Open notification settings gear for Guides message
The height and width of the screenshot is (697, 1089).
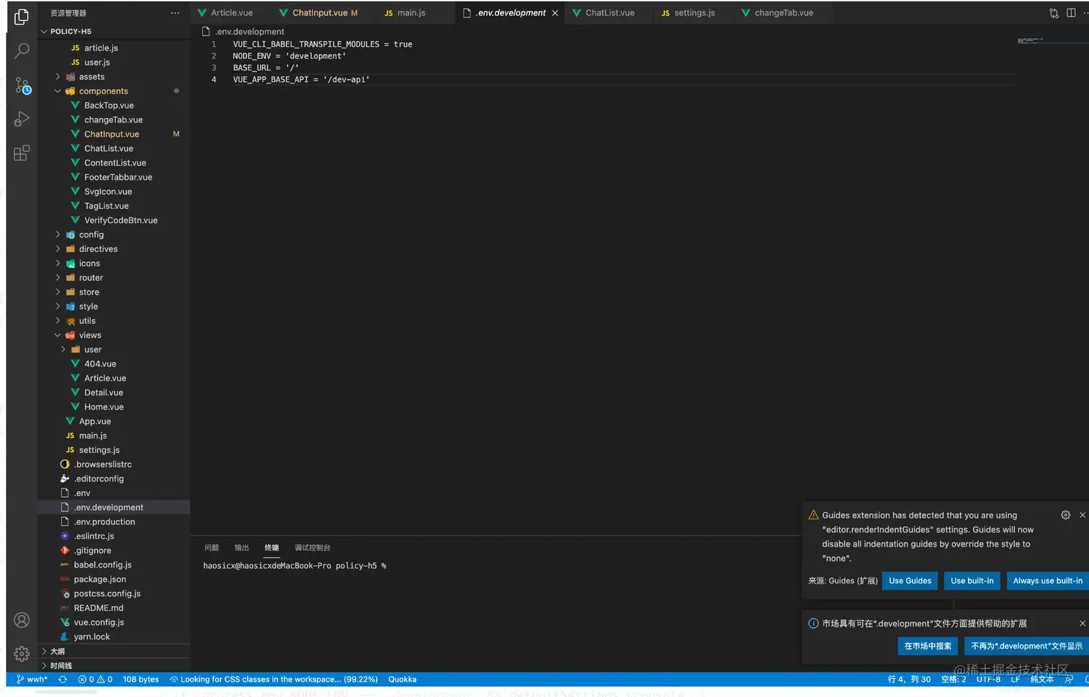coord(1065,515)
